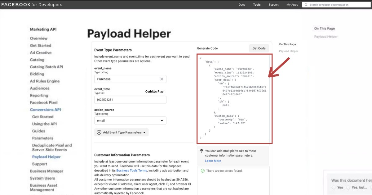Click the generated JSON code block
The width and height of the screenshot is (372, 195).
(235, 98)
